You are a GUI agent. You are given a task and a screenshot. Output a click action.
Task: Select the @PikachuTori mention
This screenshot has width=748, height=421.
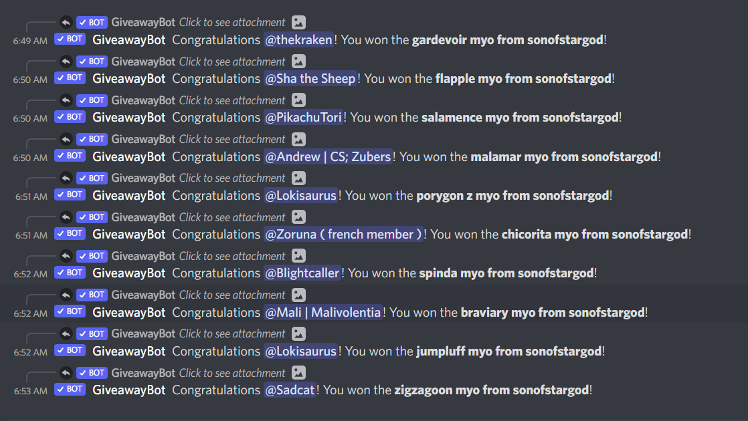(304, 118)
